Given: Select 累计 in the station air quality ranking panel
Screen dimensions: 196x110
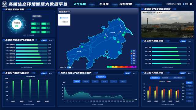Looking at the screenshot, I should pyautogui.click(x=51, y=40).
